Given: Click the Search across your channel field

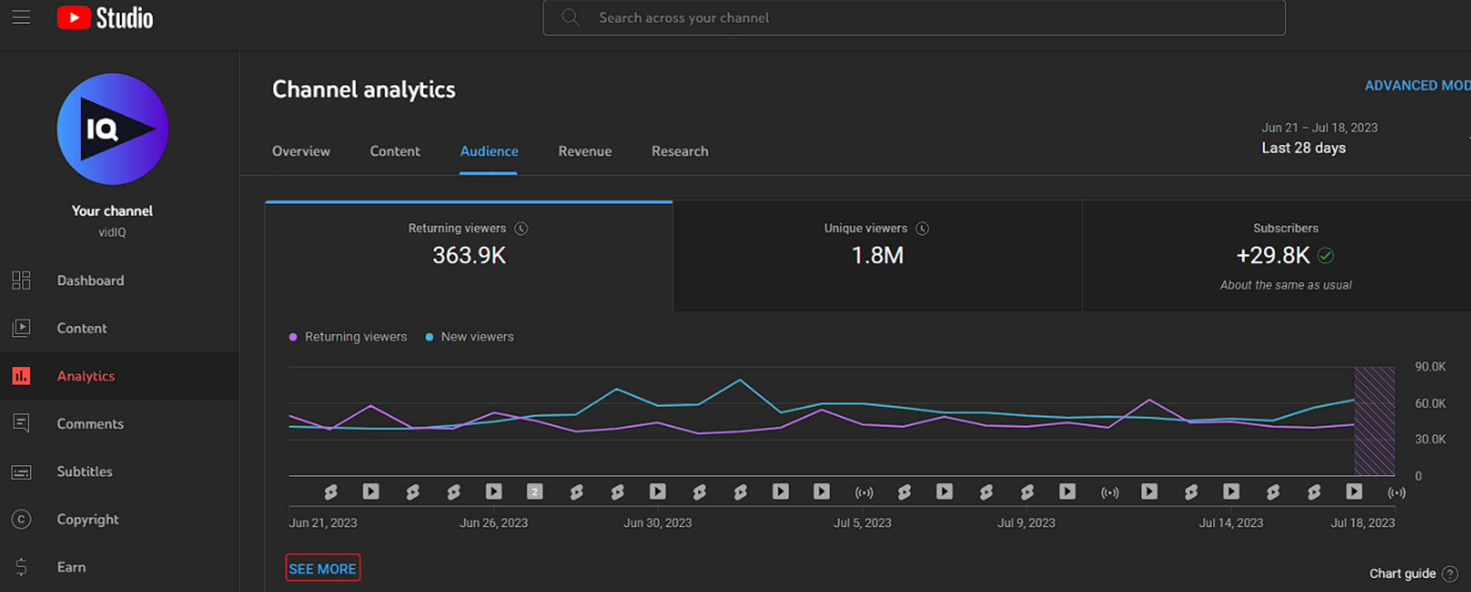Looking at the screenshot, I should click(913, 18).
